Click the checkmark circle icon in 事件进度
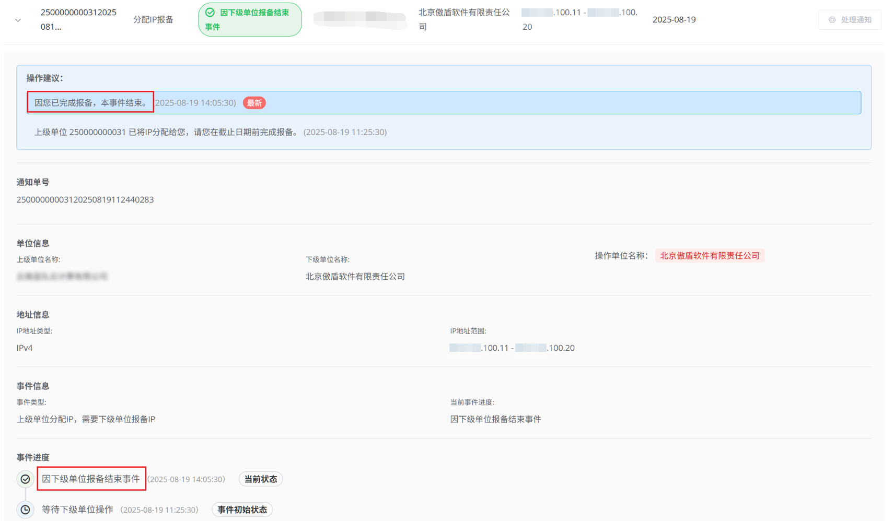893x521 pixels. coord(25,479)
